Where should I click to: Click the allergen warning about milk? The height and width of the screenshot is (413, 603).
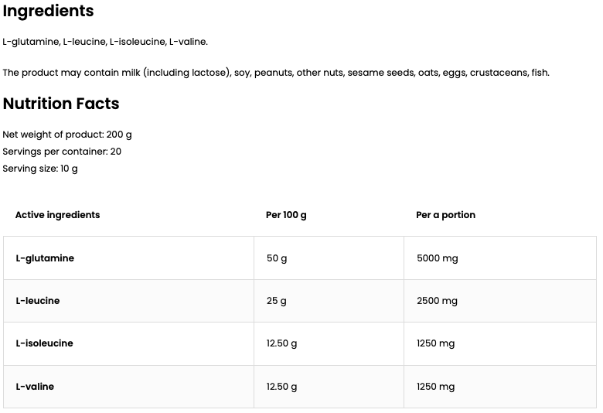tap(276, 73)
